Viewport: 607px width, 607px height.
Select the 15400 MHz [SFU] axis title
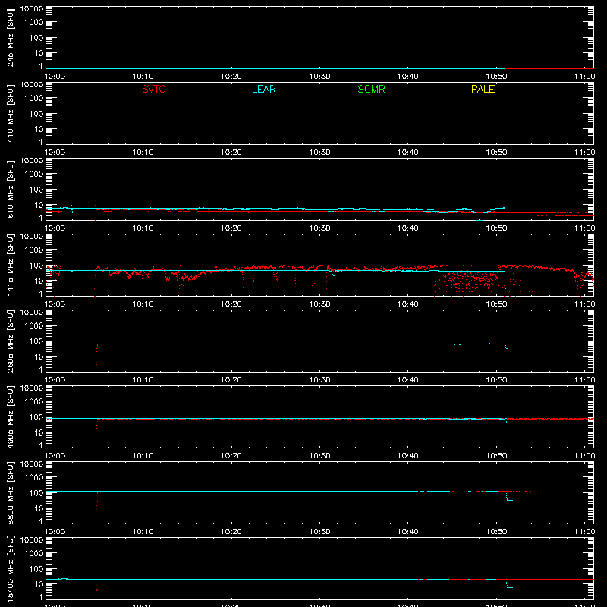(10, 568)
